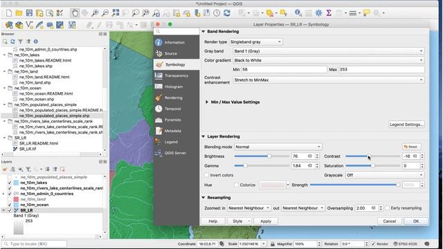Open the Grayscale dropdown
Viewport: 443px width, 249px height.
pos(385,175)
